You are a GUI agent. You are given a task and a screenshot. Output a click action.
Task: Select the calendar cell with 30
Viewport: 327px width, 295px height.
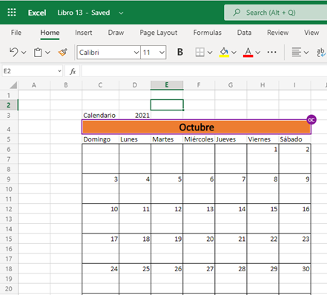pos(295,269)
